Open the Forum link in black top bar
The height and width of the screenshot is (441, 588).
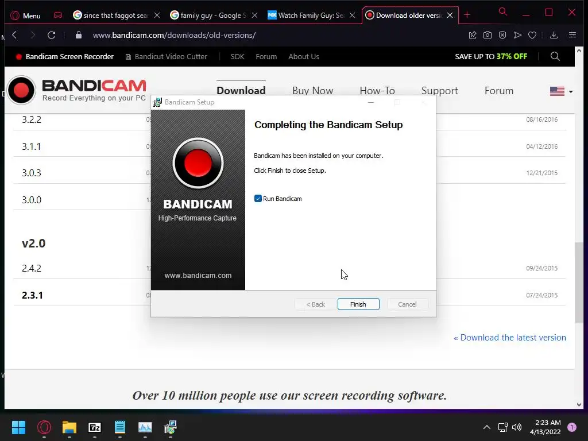pyautogui.click(x=266, y=57)
